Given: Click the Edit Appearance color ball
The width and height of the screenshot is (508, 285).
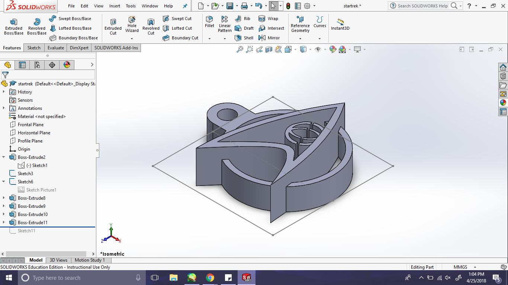Looking at the screenshot, I should tap(332, 49).
